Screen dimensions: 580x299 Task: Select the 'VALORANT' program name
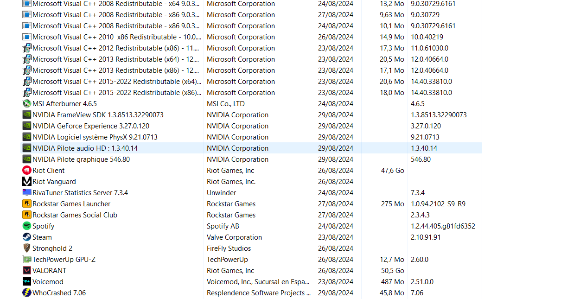(x=49, y=271)
